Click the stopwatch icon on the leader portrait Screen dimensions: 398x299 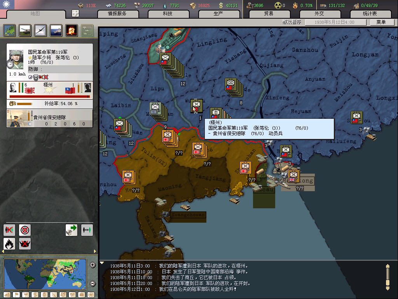[10, 64]
